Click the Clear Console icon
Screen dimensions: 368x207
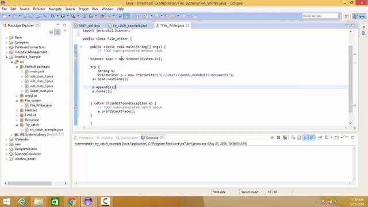(293, 137)
